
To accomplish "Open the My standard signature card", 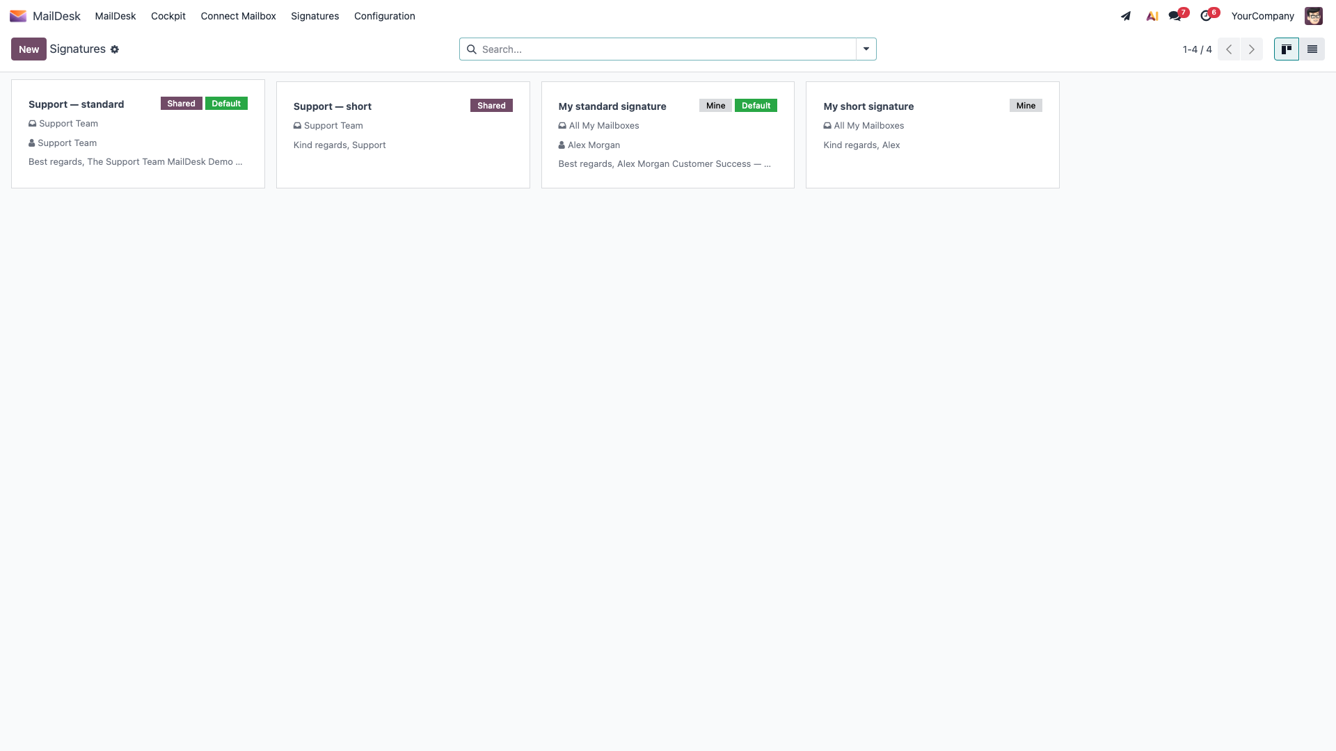I will click(668, 135).
